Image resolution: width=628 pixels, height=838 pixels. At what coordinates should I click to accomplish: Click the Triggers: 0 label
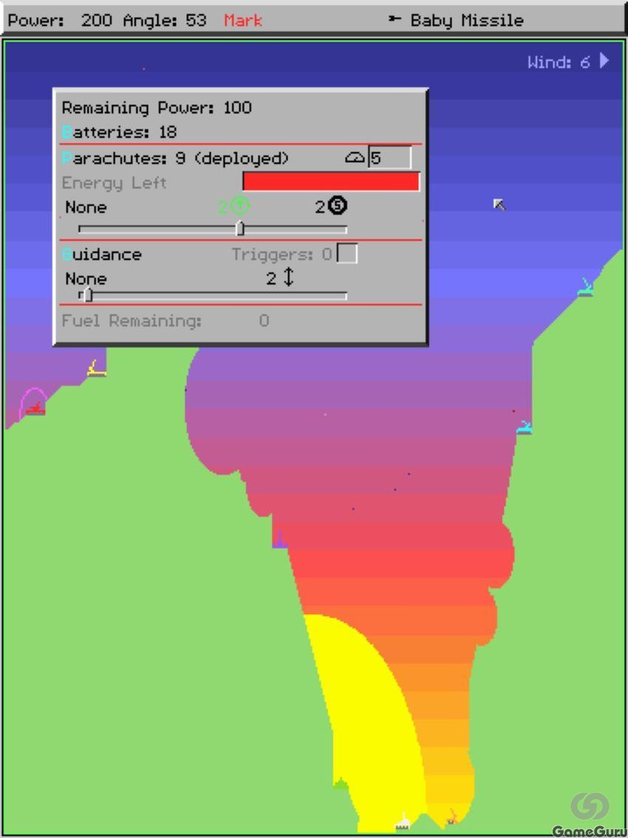click(282, 255)
